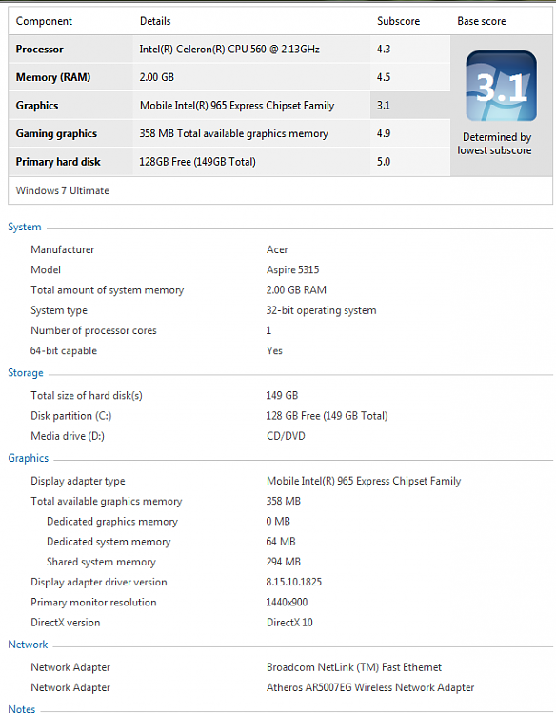The image size is (556, 714).
Task: Click the Notes section heading
Action: pos(21,708)
